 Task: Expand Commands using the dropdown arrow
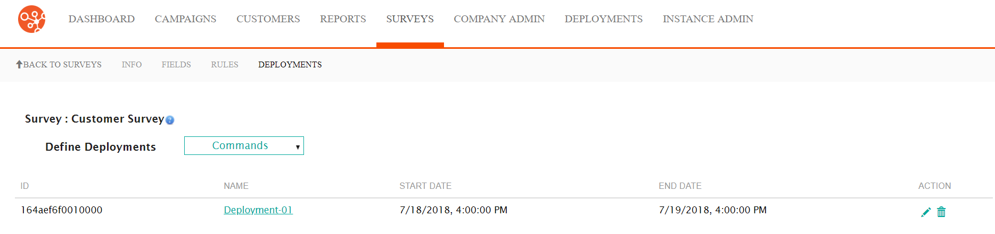(x=298, y=147)
